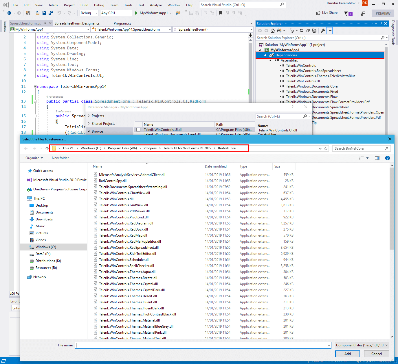
Task: Click the Search BinNetCore box
Action: (x=361, y=148)
